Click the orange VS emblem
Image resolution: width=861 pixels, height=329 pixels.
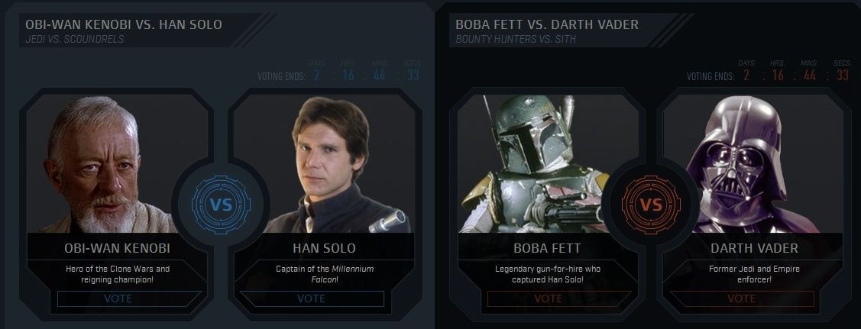pos(650,205)
